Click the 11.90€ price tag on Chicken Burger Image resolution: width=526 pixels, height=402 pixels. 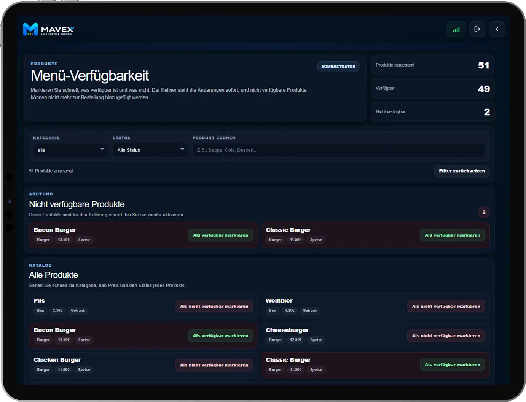point(64,370)
